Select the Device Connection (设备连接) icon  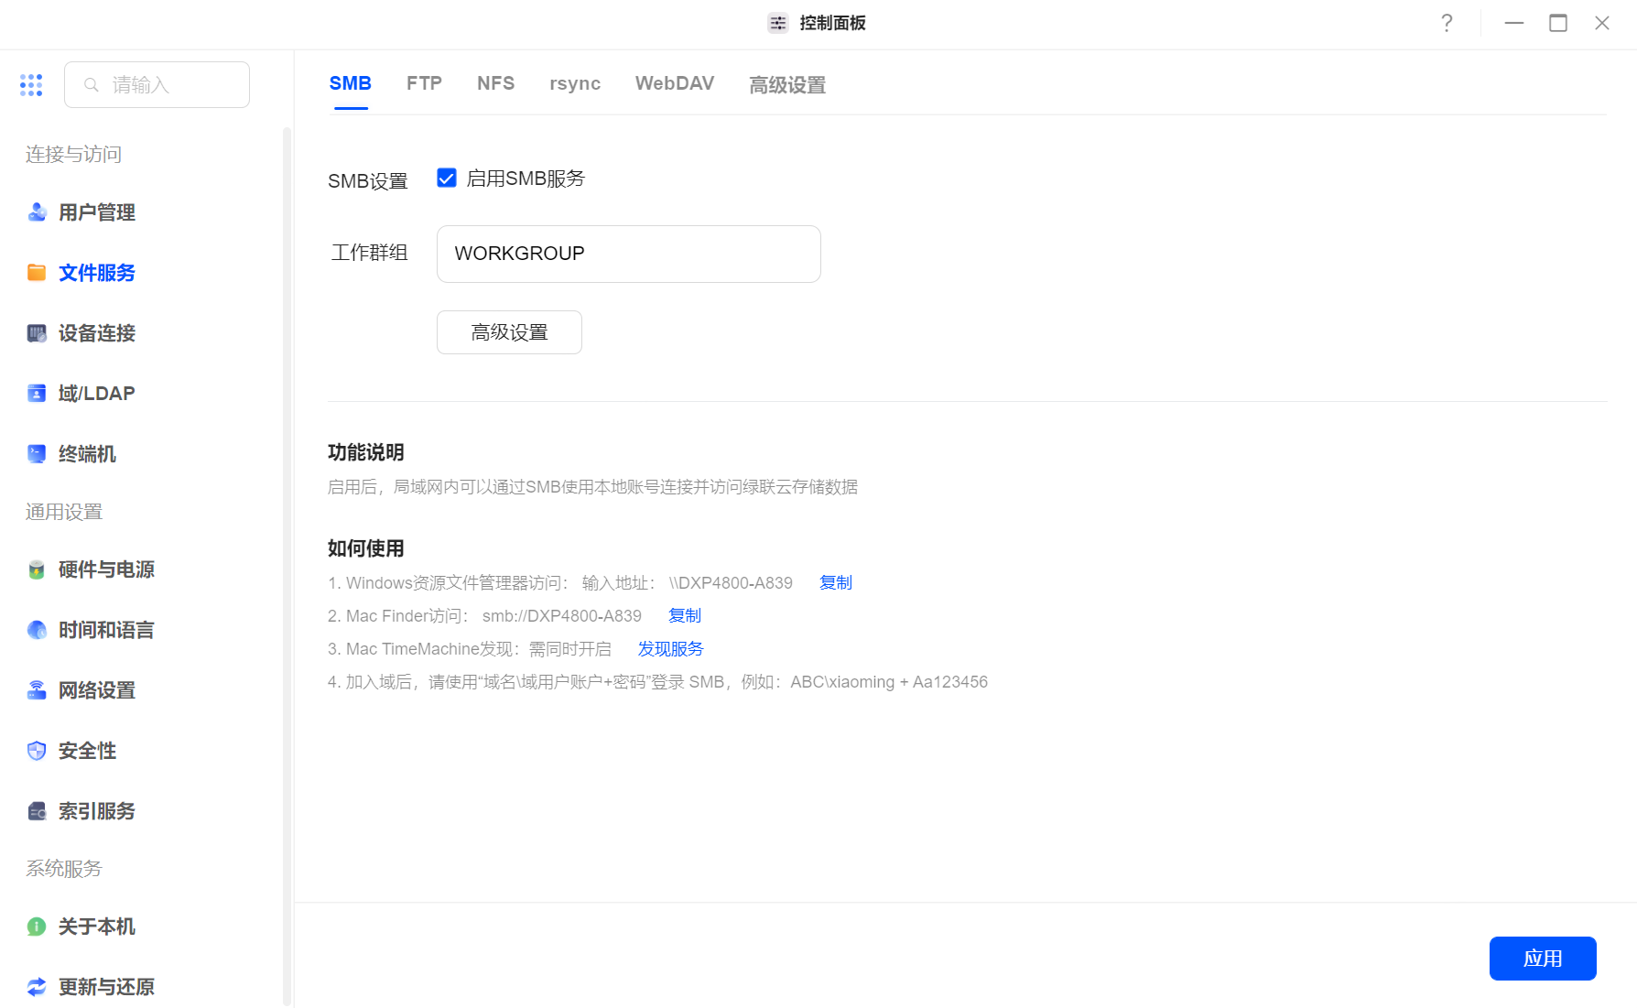click(37, 333)
